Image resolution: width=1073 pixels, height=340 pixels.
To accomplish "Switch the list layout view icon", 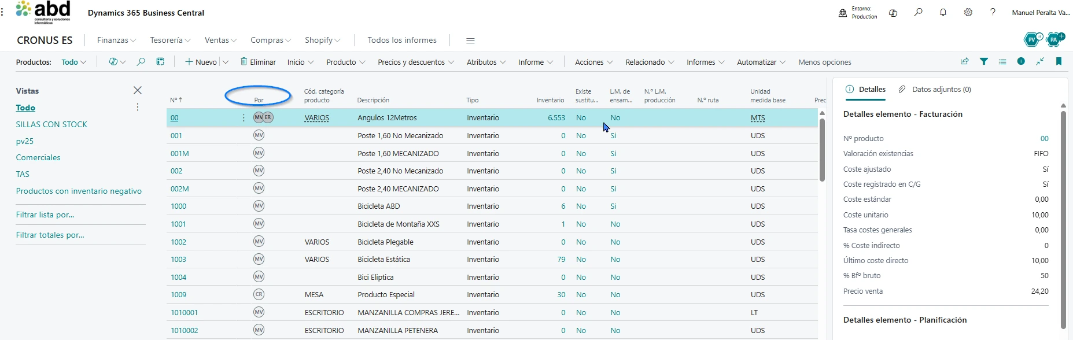I will coord(1002,61).
